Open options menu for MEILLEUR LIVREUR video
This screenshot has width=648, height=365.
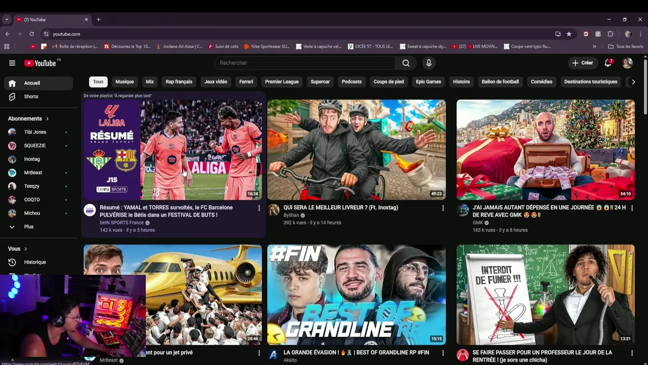[442, 208]
